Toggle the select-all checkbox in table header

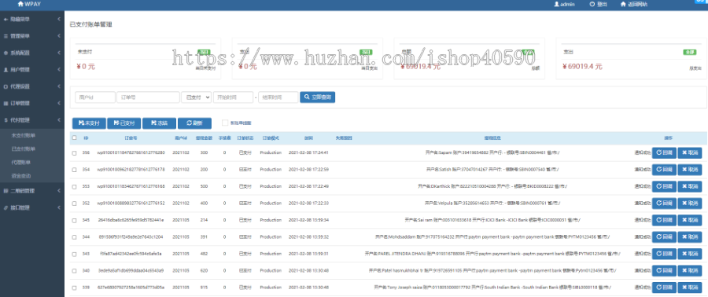(x=74, y=138)
